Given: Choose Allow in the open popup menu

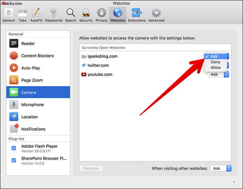Looking at the screenshot, I should click(216, 68).
